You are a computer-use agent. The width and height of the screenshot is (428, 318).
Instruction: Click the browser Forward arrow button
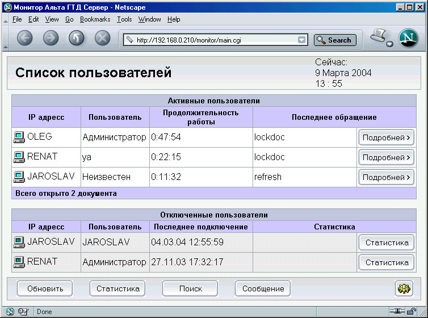tap(51, 39)
